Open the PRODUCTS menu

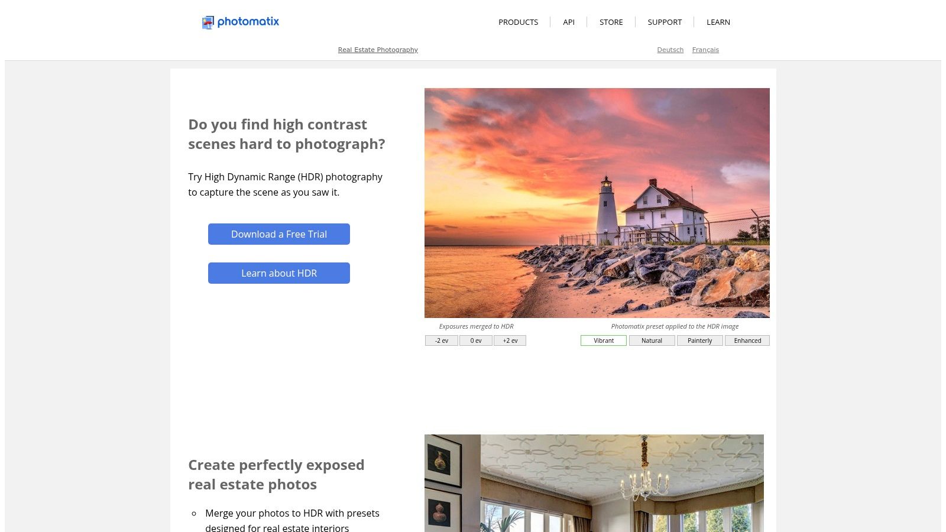[x=518, y=22]
